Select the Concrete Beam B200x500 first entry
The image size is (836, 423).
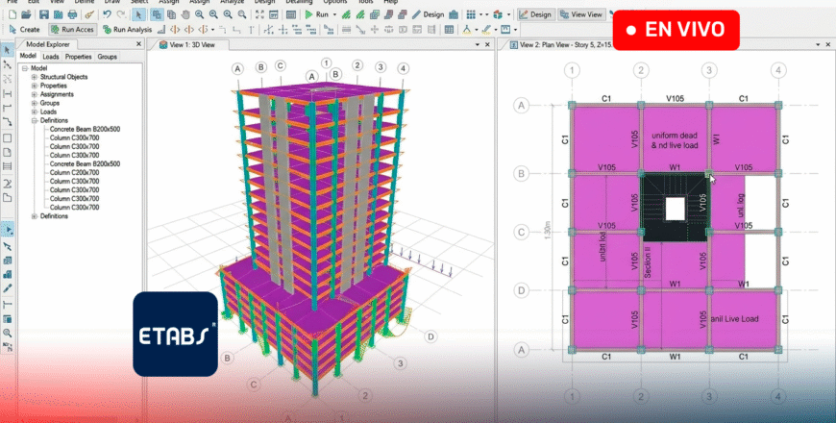click(x=85, y=130)
